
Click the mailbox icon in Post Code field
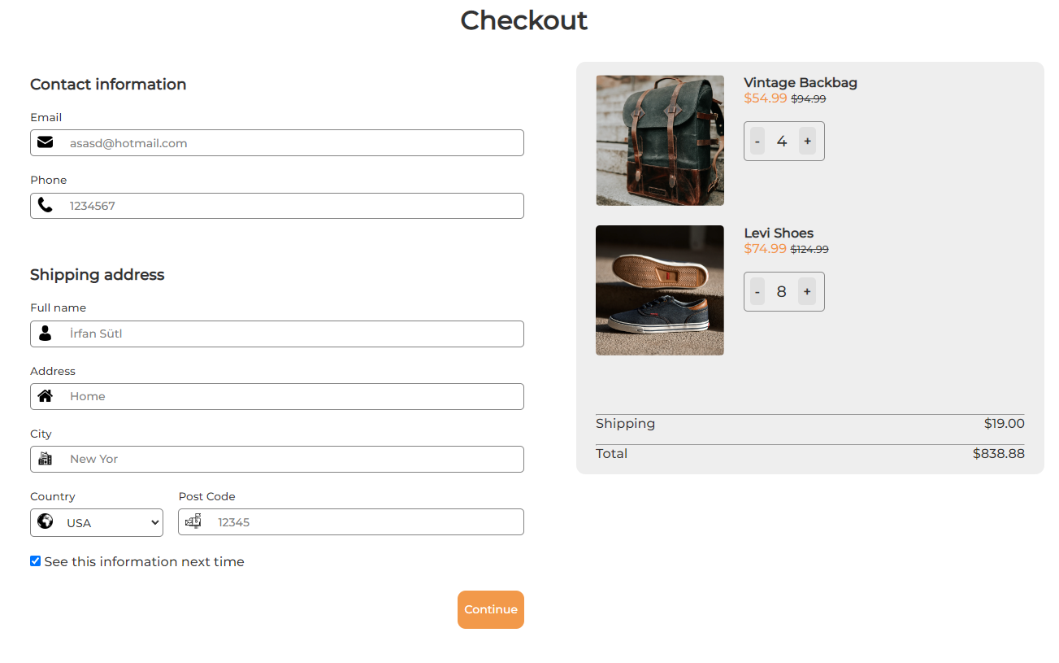193,521
